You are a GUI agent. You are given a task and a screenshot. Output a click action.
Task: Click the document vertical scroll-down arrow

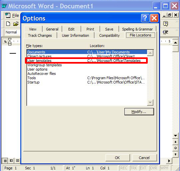(175, 136)
